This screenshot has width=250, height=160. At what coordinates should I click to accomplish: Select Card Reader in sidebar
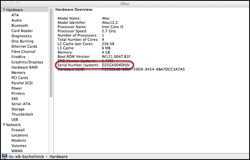(22, 31)
